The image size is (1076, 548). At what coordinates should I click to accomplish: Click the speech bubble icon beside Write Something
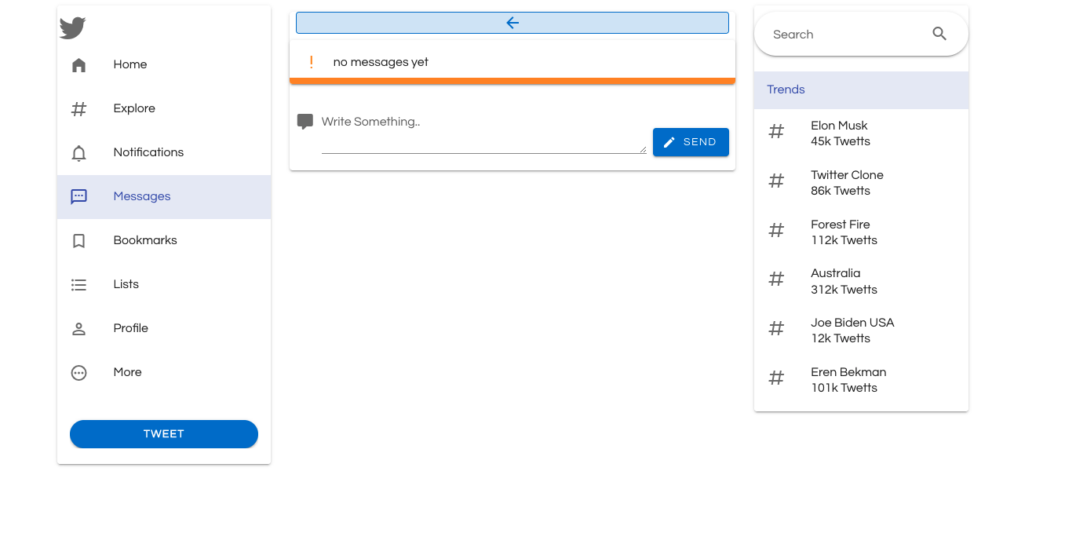(305, 121)
